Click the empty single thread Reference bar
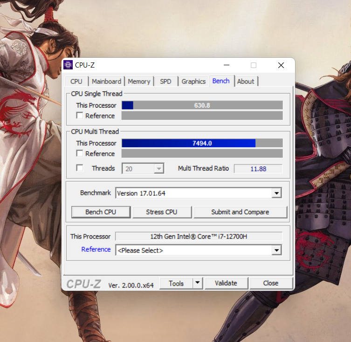Viewport: 351px width, 342px height. (x=202, y=116)
